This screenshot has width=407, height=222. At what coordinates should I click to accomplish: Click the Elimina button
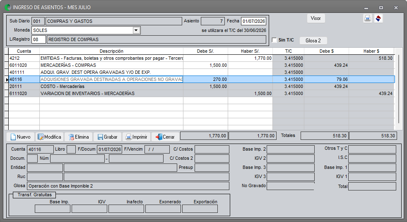click(78, 137)
